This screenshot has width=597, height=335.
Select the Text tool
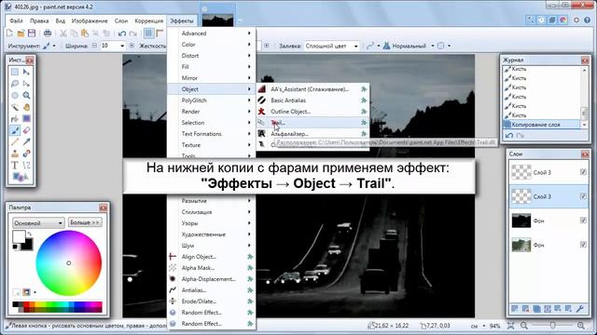[x=15, y=166]
